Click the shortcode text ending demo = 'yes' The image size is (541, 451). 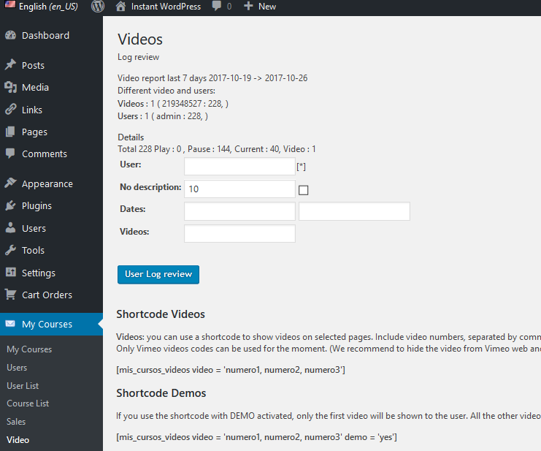pyautogui.click(x=256, y=437)
